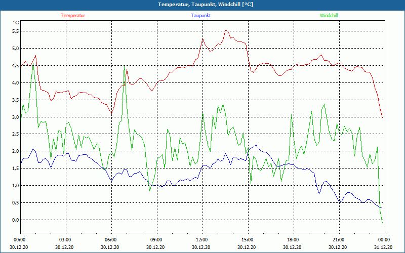Click the red Temperatur legend label

click(73, 16)
